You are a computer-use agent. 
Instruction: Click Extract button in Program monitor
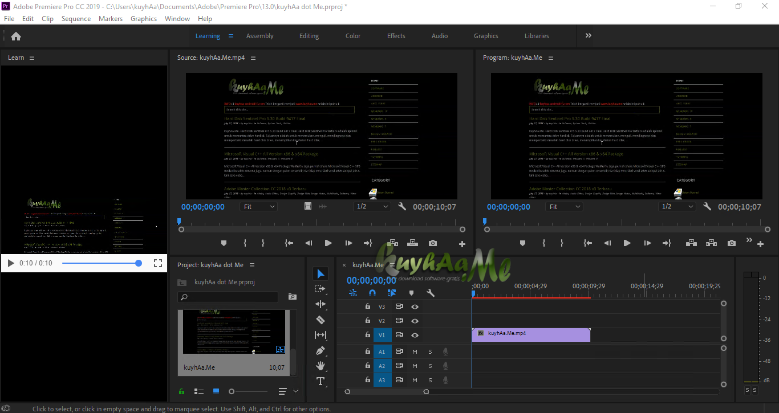tap(711, 243)
